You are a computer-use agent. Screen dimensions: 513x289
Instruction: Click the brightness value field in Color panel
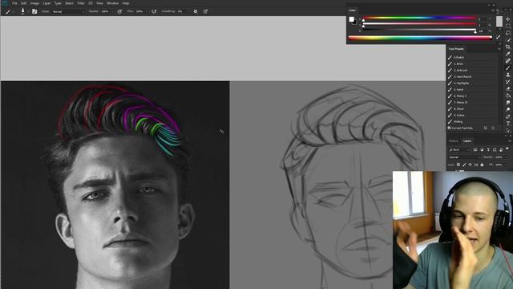point(482,31)
